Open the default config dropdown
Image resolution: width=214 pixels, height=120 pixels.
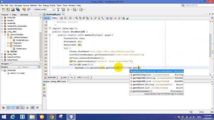pyautogui.click(x=44, y=10)
